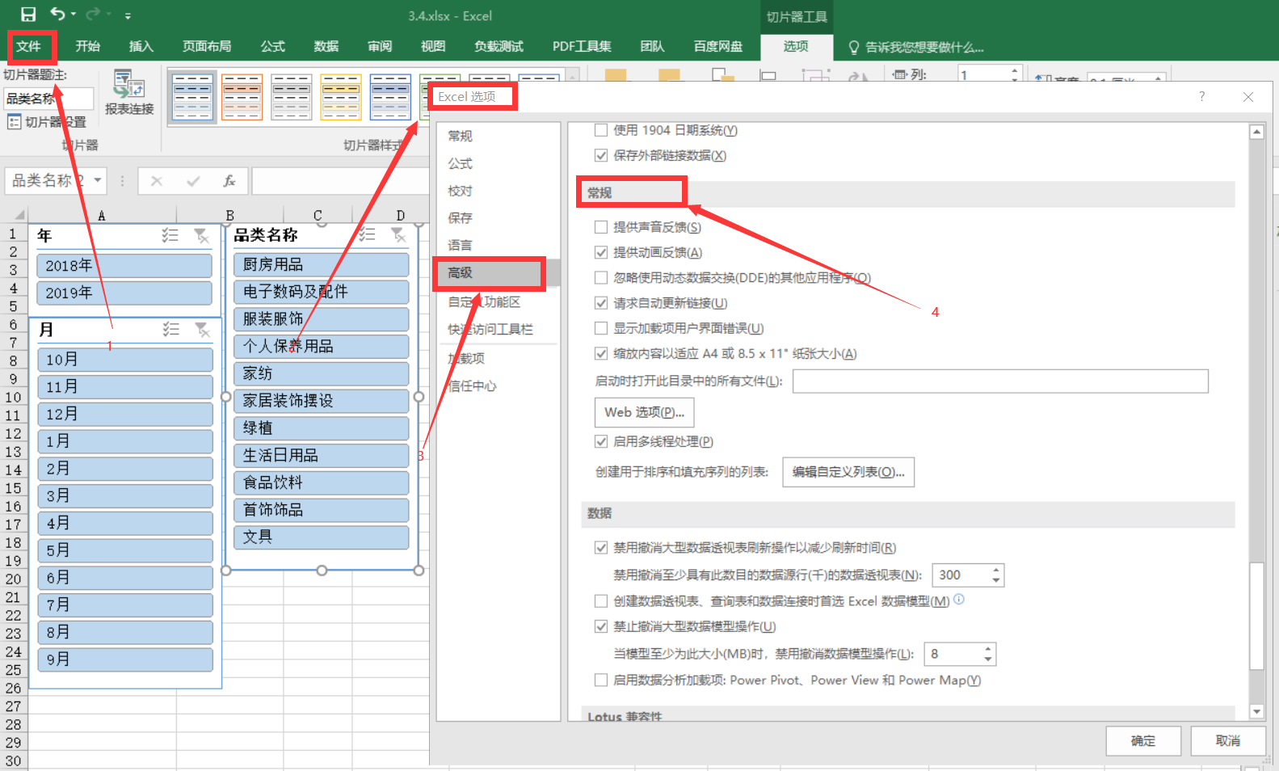The width and height of the screenshot is (1279, 771).
Task: Switch to the 页面布局 tab
Action: click(x=207, y=46)
